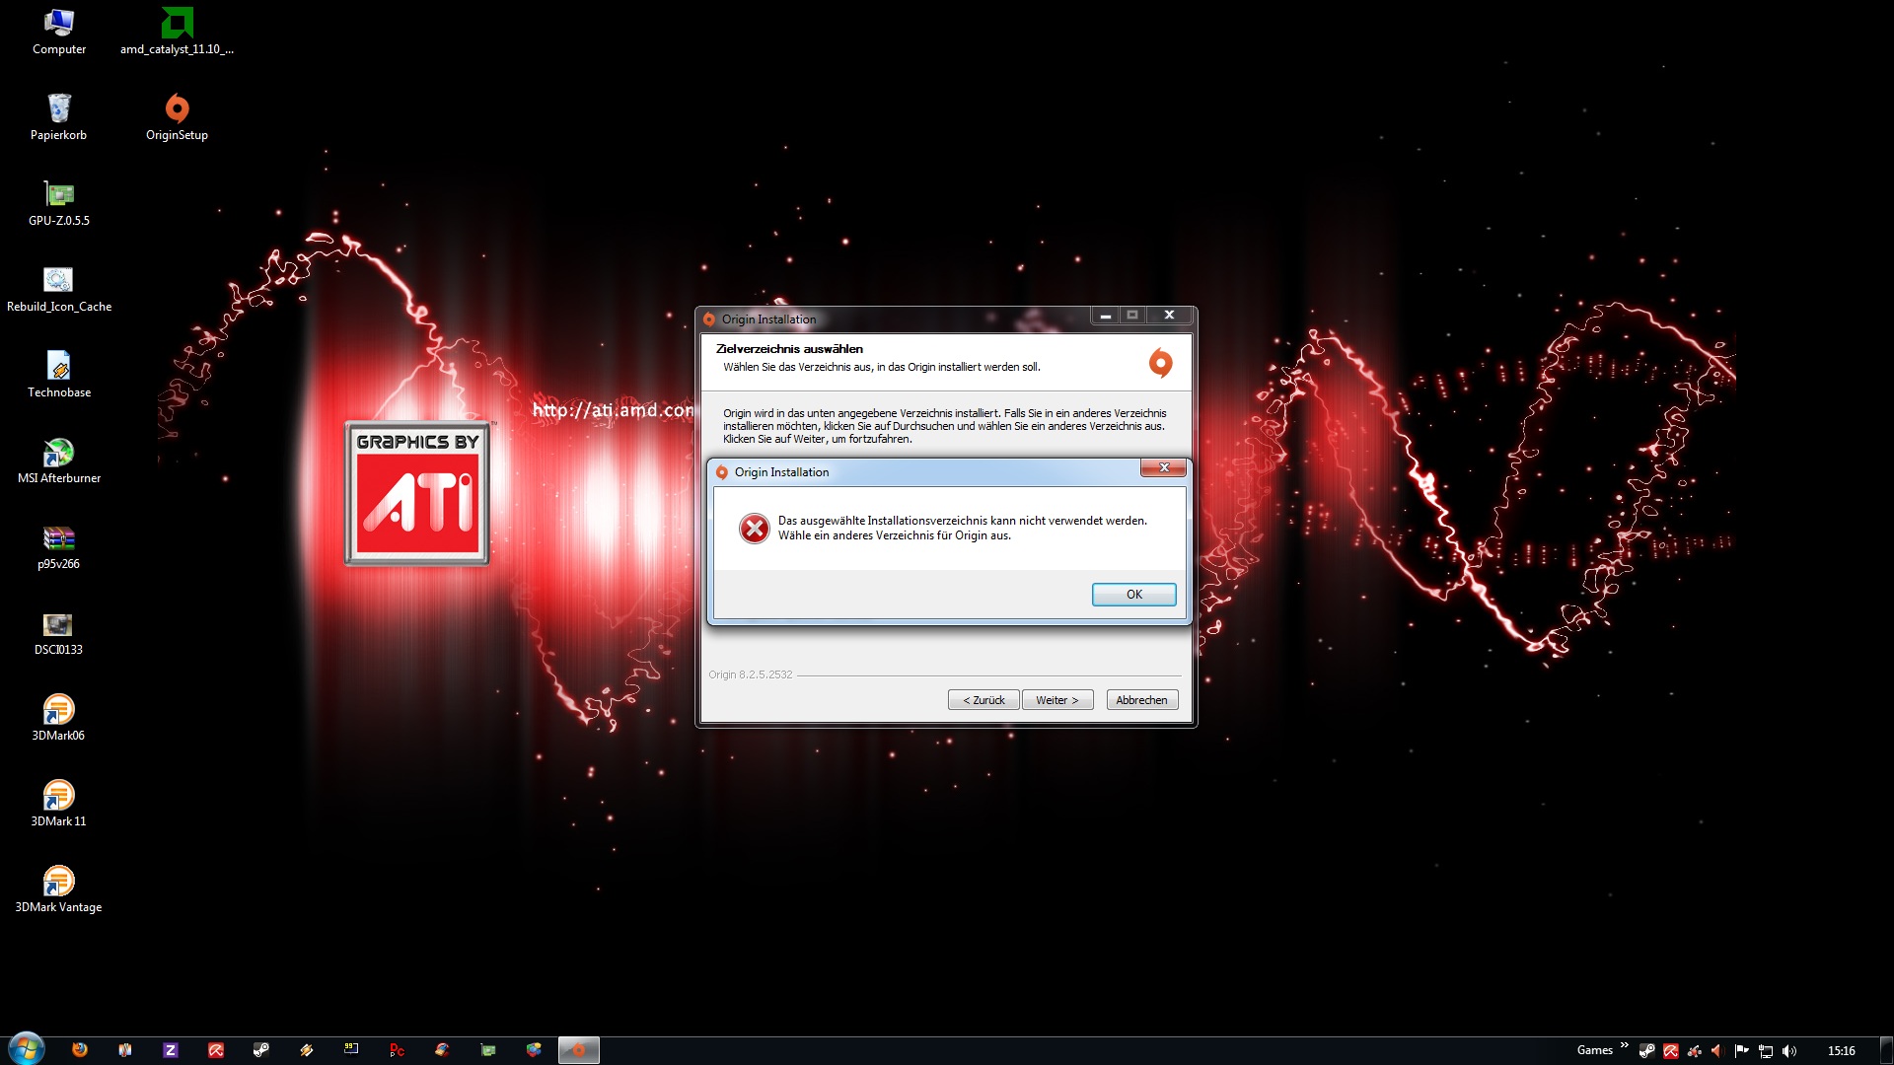Select the 3DMark Vantage shortcut
1894x1065 pixels.
pos(59,889)
